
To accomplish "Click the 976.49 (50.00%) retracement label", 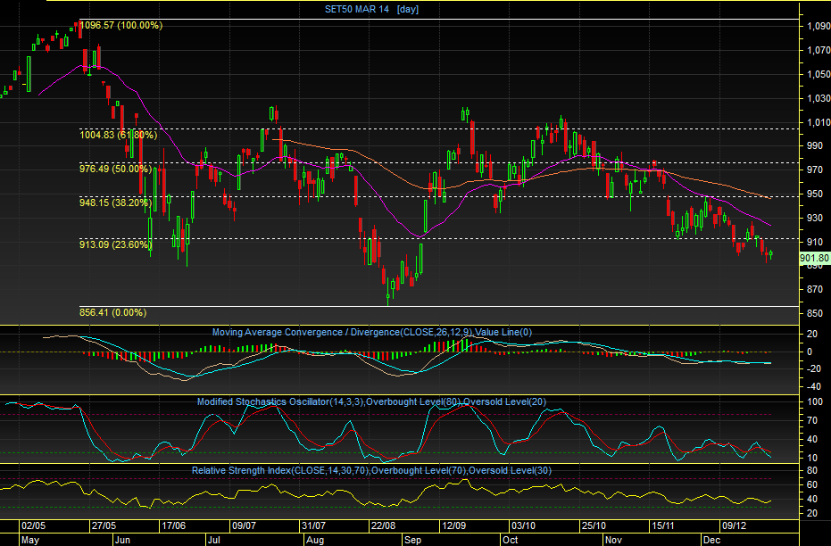I will [115, 169].
